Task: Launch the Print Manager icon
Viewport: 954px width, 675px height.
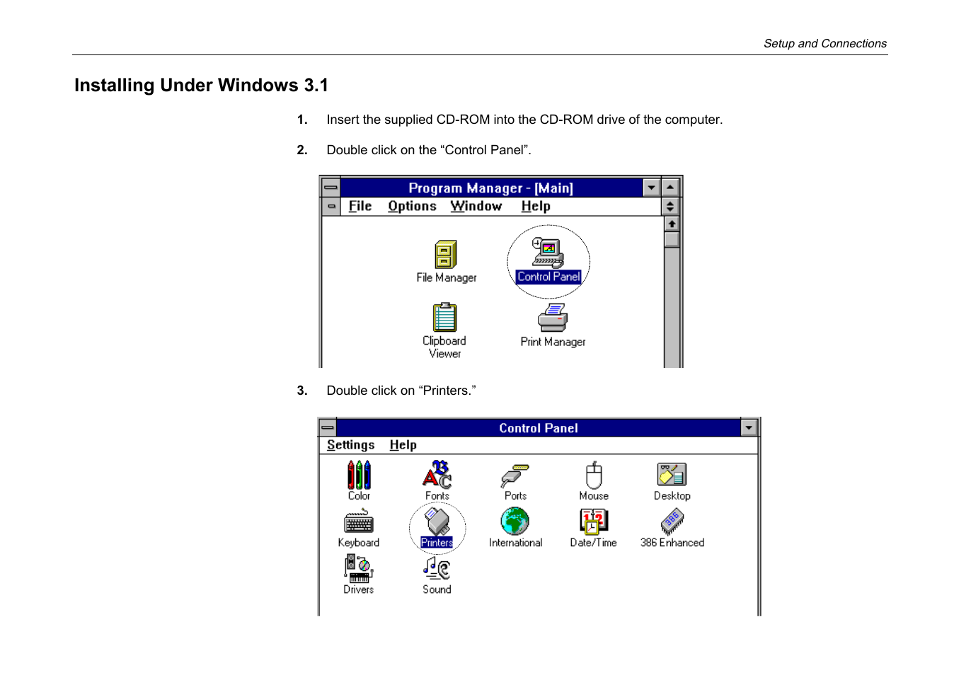Action: [x=553, y=318]
